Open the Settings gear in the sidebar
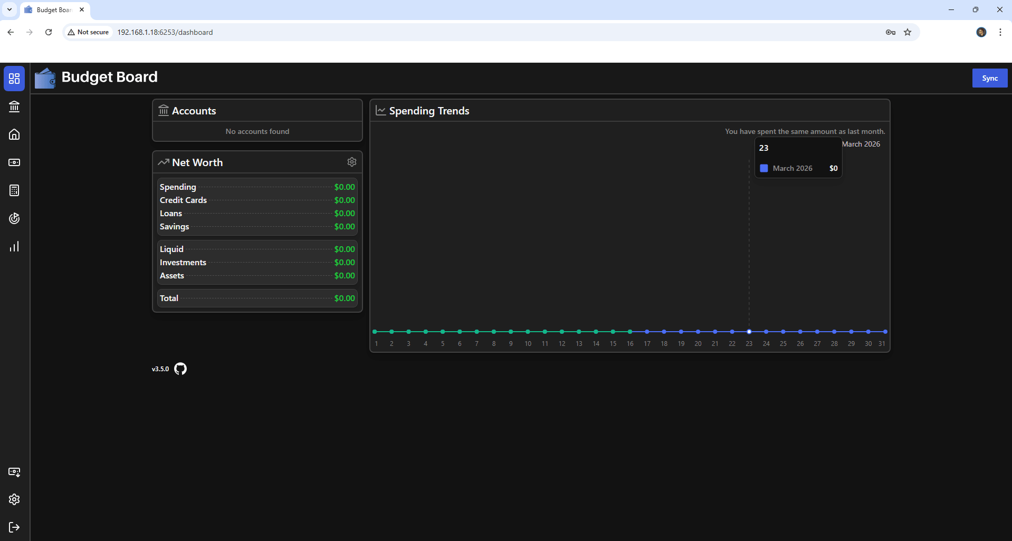 coord(14,499)
